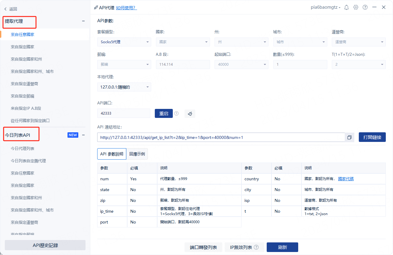Click the info icon on IP無效列表
393x255 pixels.
coord(256,247)
